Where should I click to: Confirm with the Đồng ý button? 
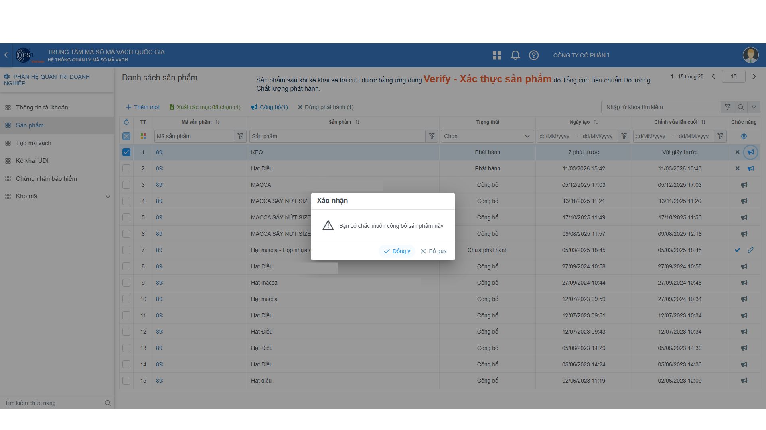click(x=397, y=251)
